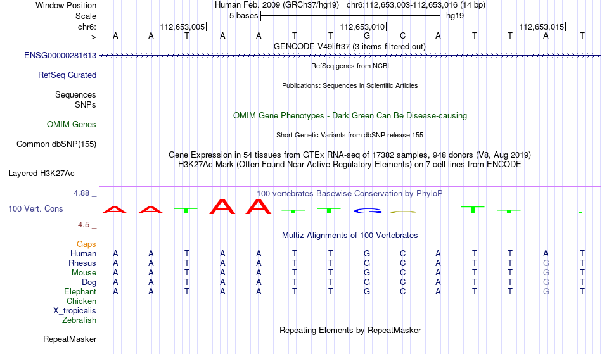Click the GENCODE V49lift37 track title
The image size is (602, 354).
click(349, 47)
